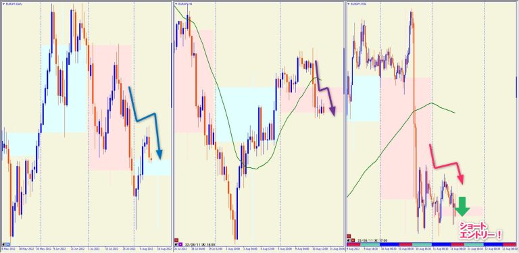This screenshot has height=253, width=519.
Task: Open the EURJPY,H4 chart title dropdown arrow
Action: (176, 5)
